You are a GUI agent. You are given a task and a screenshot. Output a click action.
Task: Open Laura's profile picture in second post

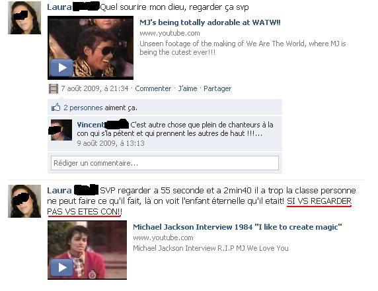coord(24,201)
